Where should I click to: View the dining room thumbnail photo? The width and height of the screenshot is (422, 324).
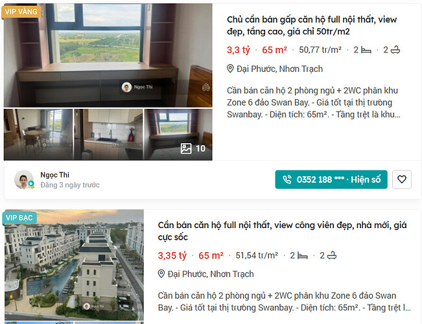pyautogui.click(x=38, y=135)
